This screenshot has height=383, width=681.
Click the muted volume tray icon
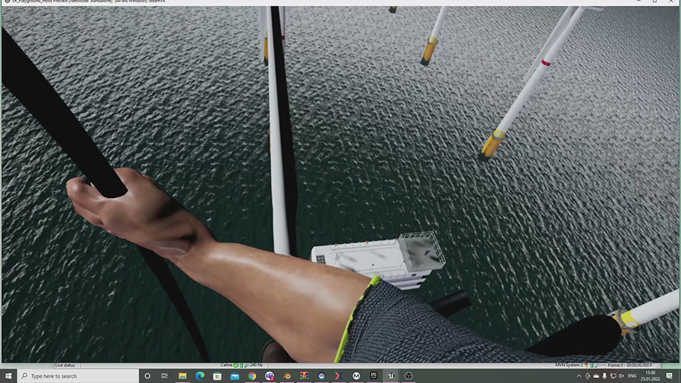(x=621, y=376)
